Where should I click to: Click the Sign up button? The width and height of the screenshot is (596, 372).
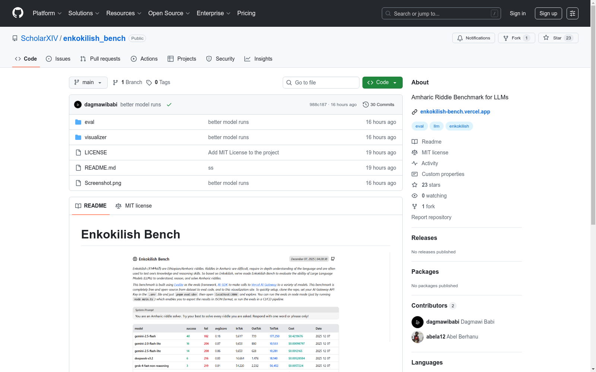point(548,13)
